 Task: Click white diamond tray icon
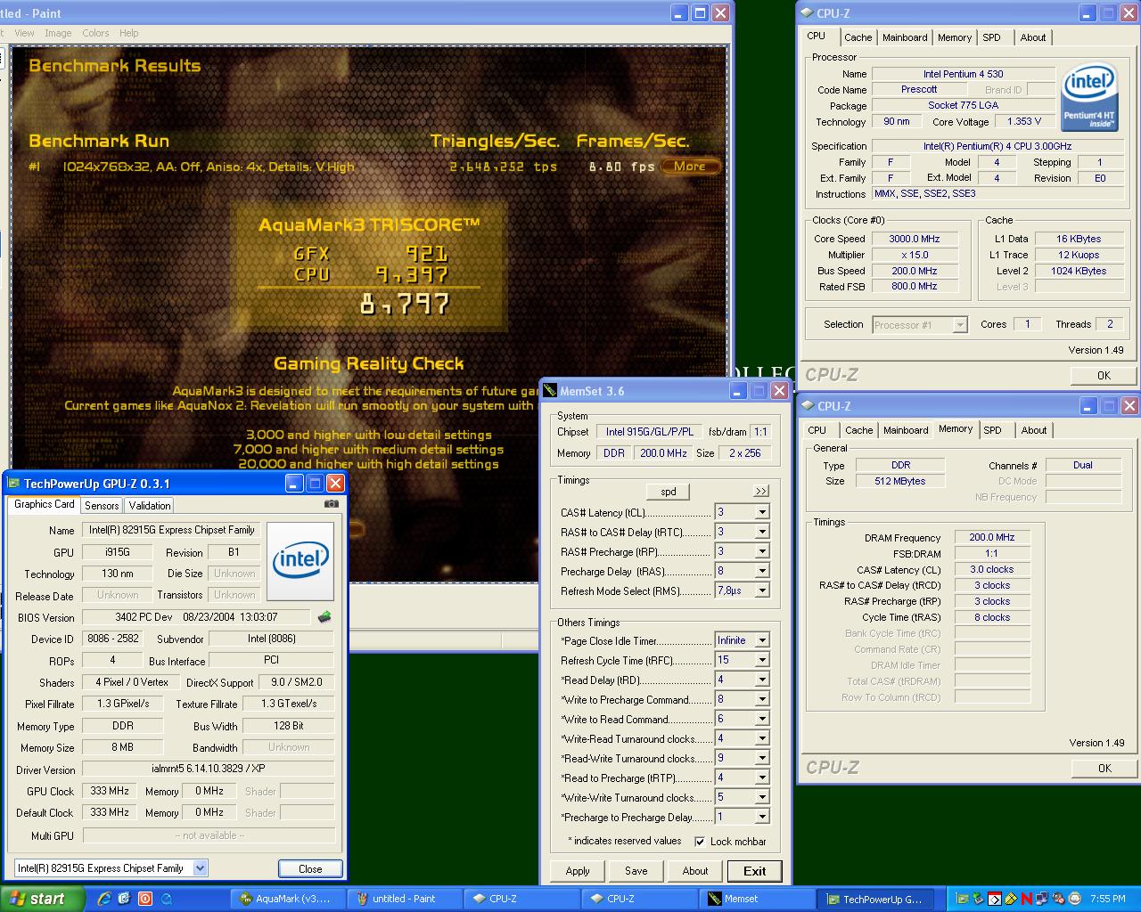point(995,899)
